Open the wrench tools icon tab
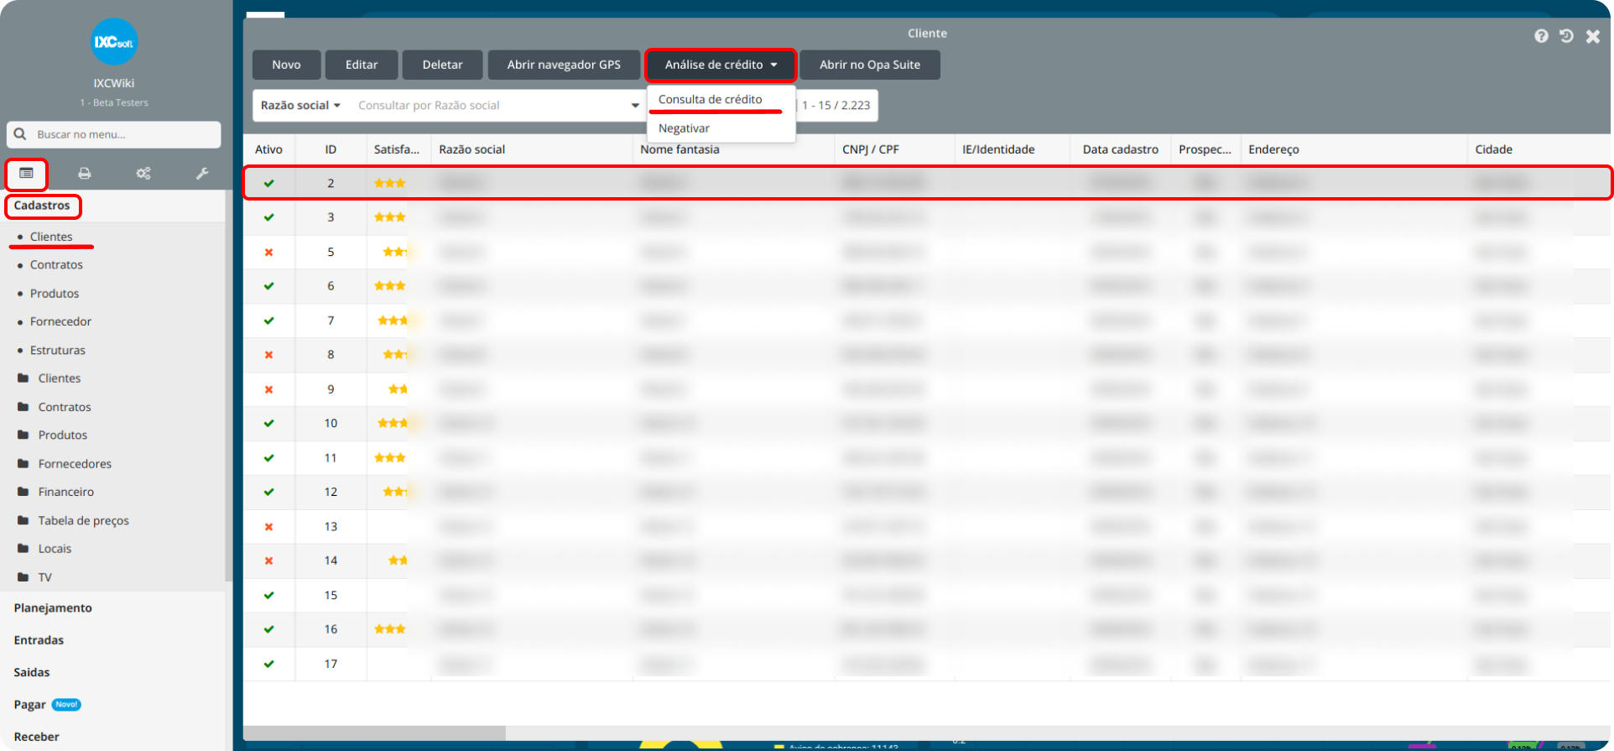1614x751 pixels. pyautogui.click(x=202, y=173)
